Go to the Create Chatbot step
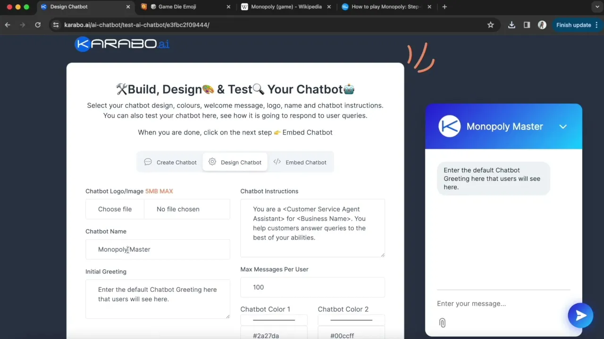The image size is (604, 339). 170,162
